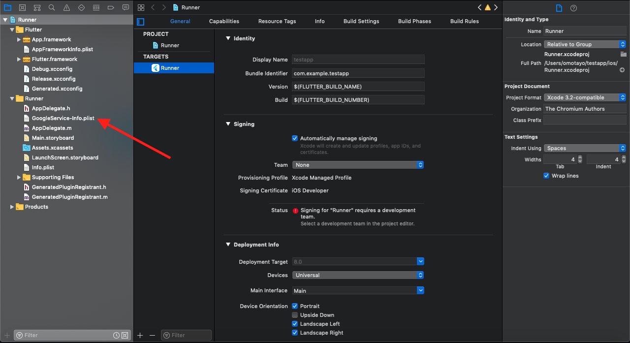Show recently modified files filter
The image size is (630, 343).
click(116, 335)
